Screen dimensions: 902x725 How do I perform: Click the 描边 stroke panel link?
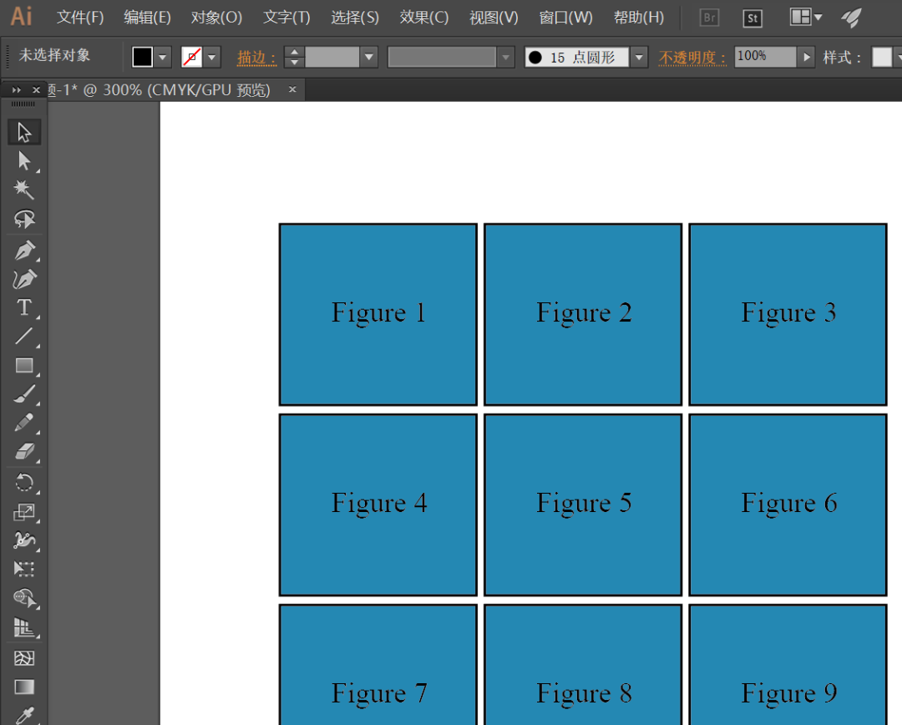256,58
